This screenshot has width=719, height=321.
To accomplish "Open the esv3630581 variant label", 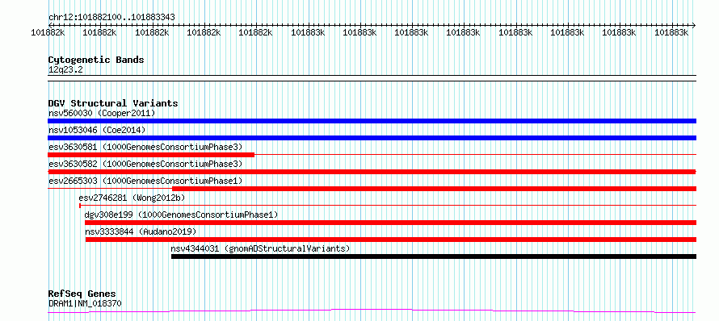I will [145, 147].
